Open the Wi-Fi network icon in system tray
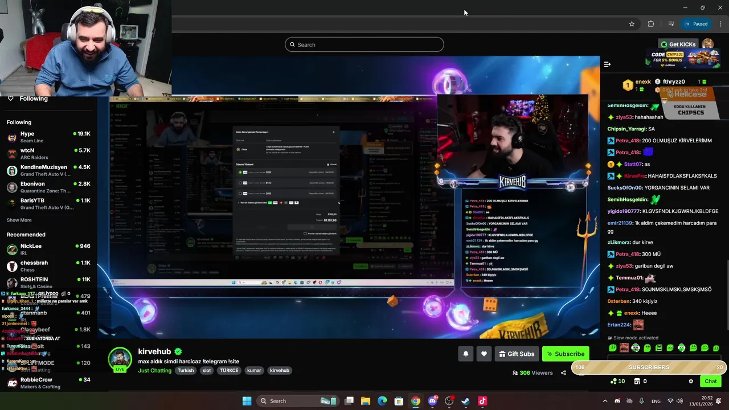 [670, 401]
